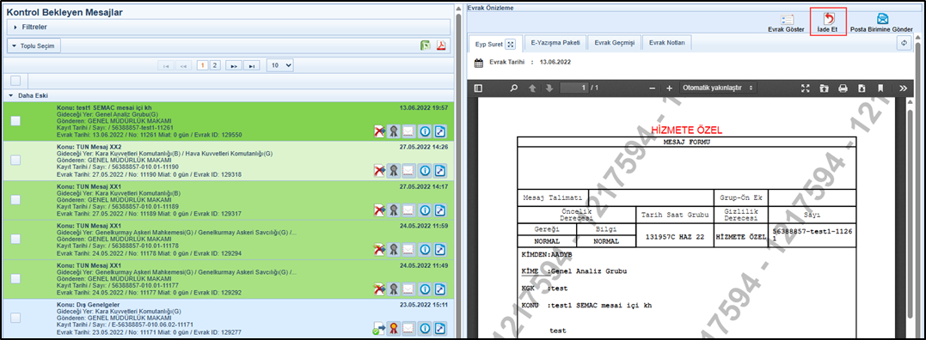Click PDF page number input field
This screenshot has width=926, height=340.
click(574, 88)
